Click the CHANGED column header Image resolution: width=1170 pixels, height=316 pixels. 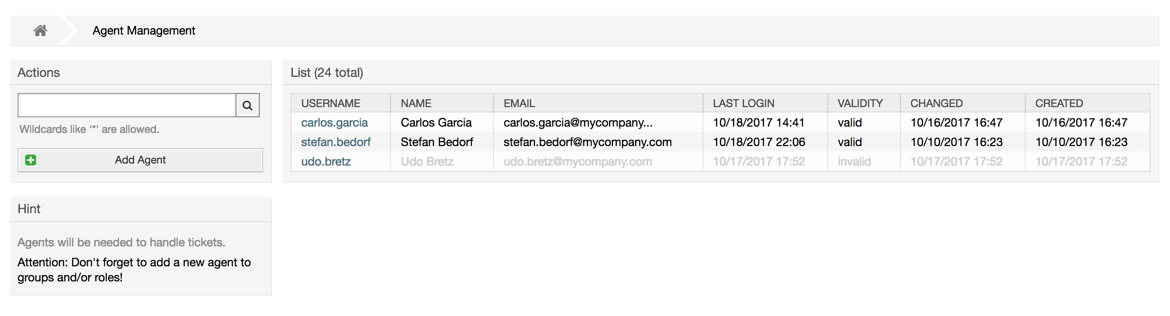(x=936, y=103)
